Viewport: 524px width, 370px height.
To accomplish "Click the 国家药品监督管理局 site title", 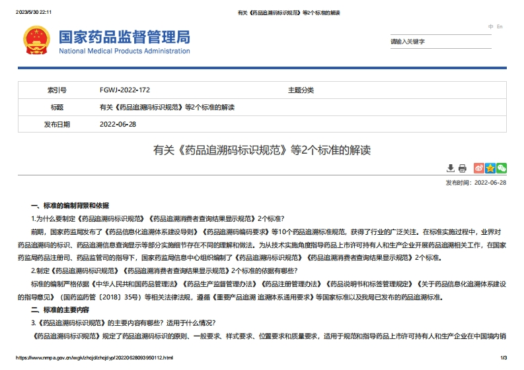I will 124,36.
